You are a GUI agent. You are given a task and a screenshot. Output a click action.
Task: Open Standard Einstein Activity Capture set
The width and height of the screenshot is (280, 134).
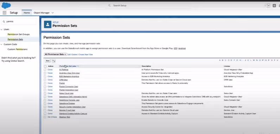pos(73,114)
